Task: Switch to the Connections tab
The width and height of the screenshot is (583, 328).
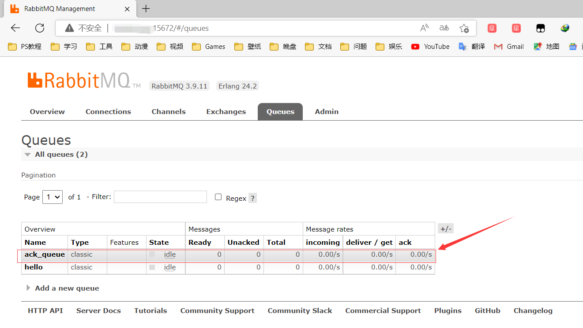Action: point(108,112)
